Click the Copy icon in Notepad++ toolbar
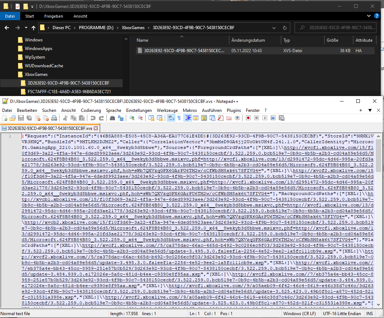Image resolution: width=384 pixels, height=318 pixels. [73, 118]
